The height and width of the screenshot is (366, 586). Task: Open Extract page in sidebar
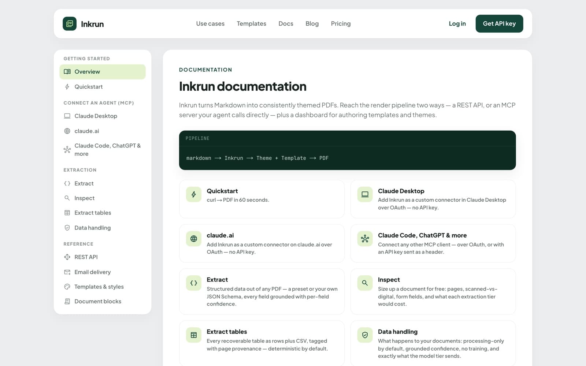click(x=103, y=183)
